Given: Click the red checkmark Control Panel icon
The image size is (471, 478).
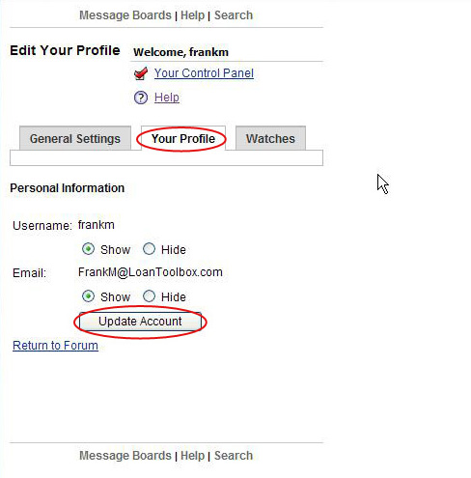Looking at the screenshot, I should point(141,73).
